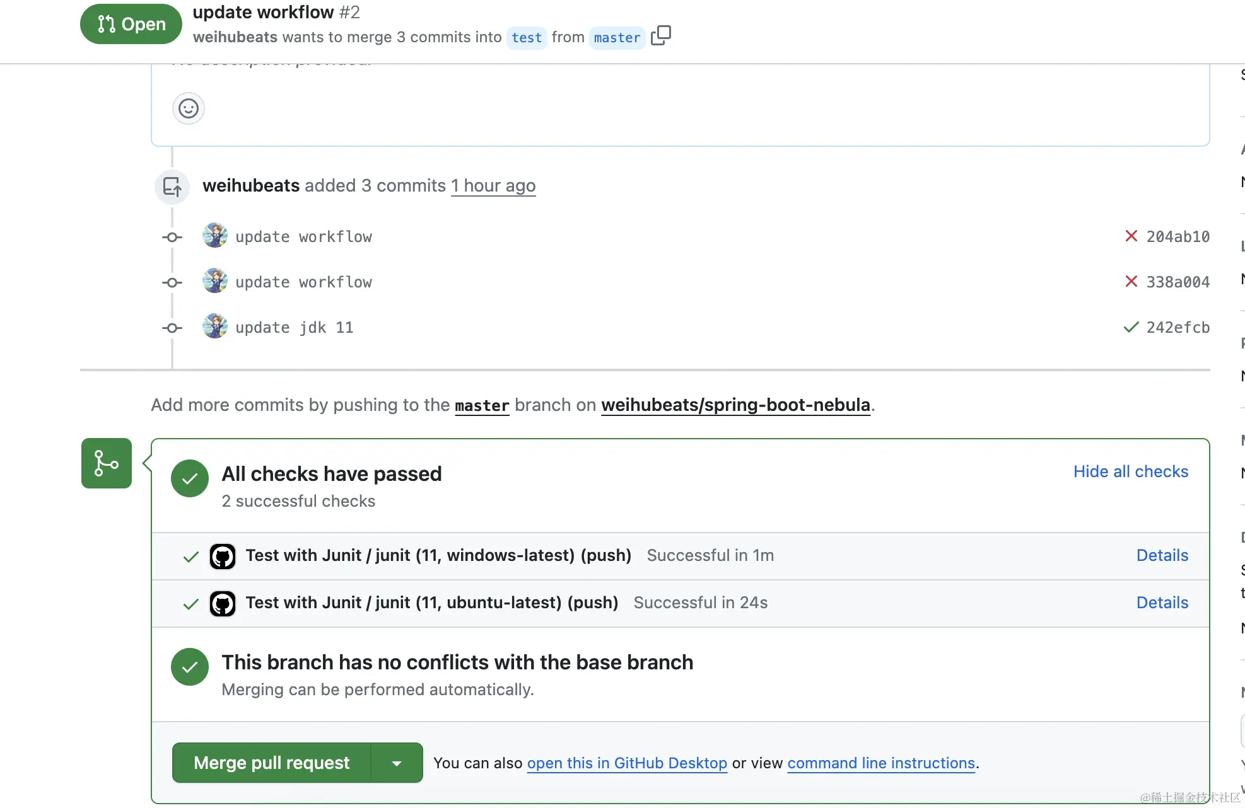The height and width of the screenshot is (808, 1245).
Task: Expand the merge method dropdown arrow
Action: [397, 763]
